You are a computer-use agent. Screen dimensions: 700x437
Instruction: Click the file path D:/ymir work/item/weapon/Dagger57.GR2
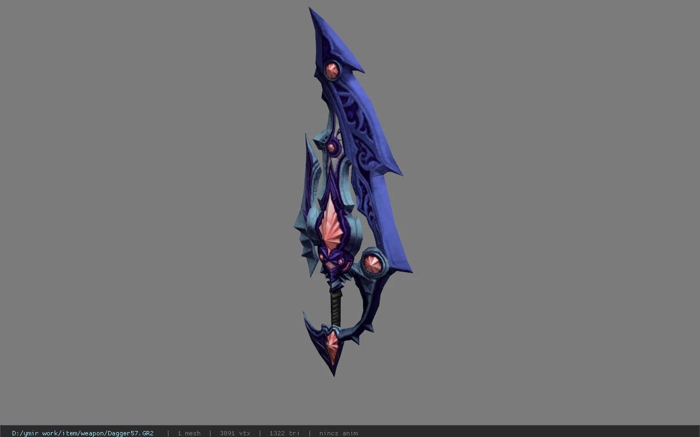pyautogui.click(x=83, y=433)
